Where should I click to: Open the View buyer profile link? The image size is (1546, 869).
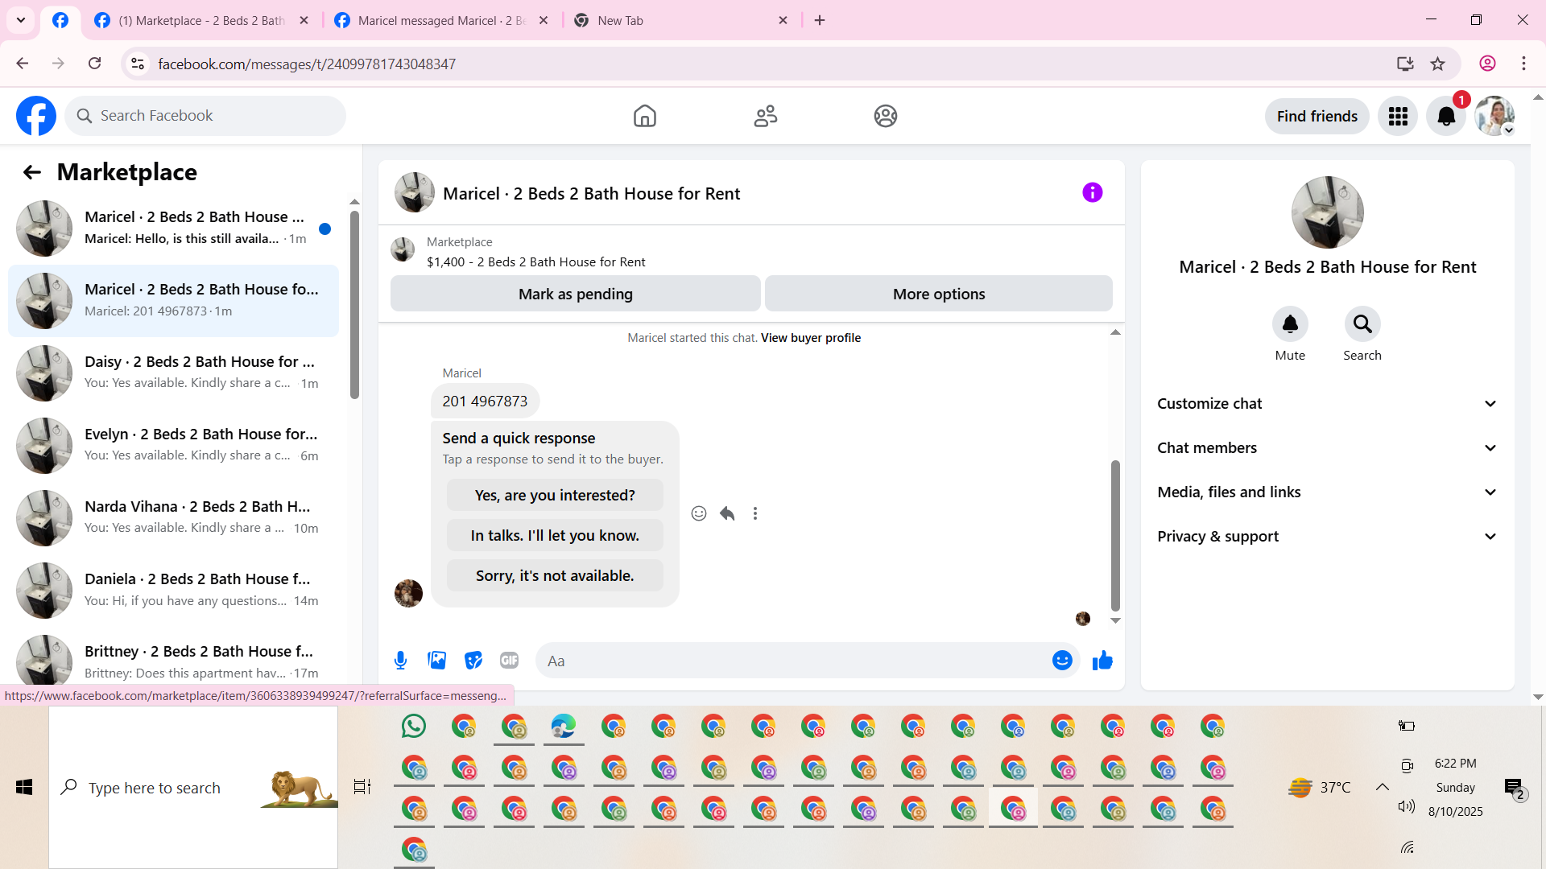coord(810,338)
